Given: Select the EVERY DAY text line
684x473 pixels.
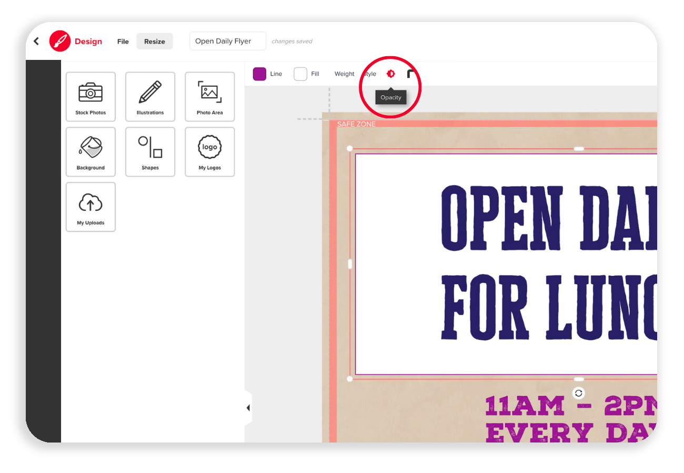Looking at the screenshot, I should tap(571, 433).
